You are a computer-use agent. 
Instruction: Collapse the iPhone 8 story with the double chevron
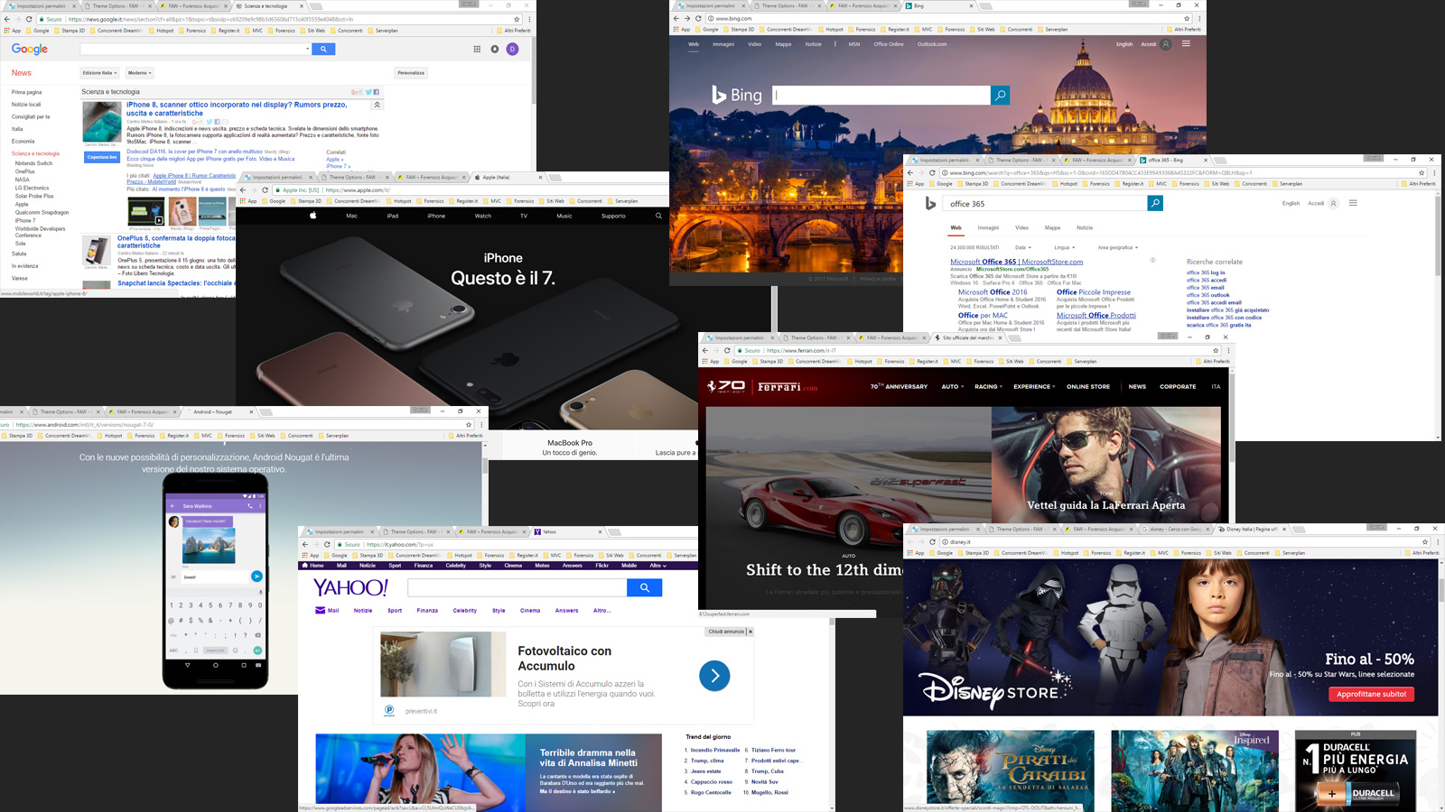click(x=377, y=105)
